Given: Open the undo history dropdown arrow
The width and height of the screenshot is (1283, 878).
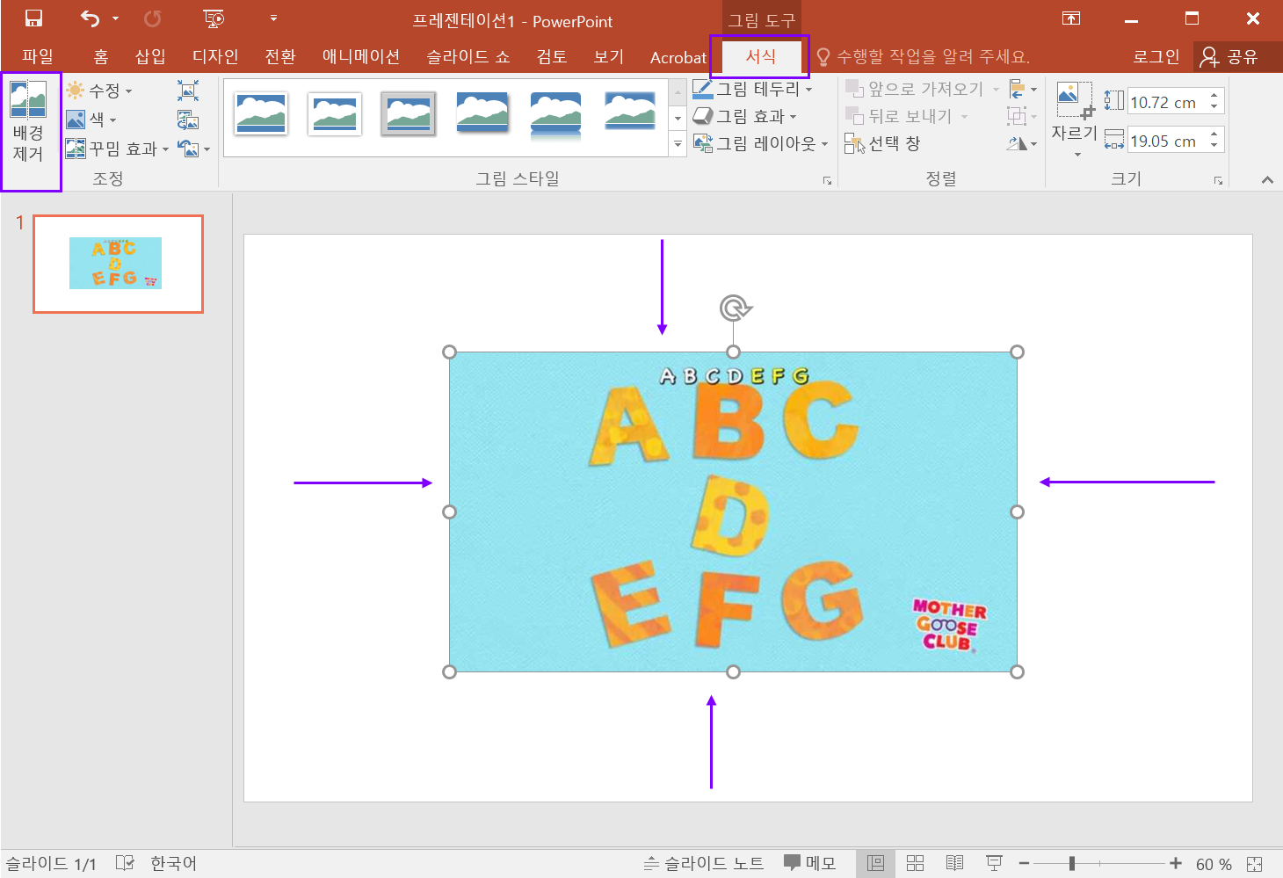Looking at the screenshot, I should tap(115, 18).
